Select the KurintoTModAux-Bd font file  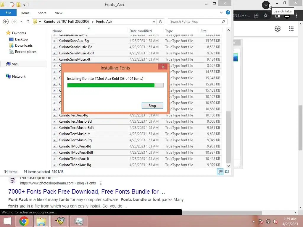(x=136, y=146)
